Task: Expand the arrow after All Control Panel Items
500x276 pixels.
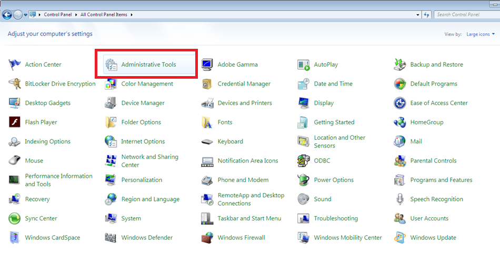Action: tap(132, 15)
